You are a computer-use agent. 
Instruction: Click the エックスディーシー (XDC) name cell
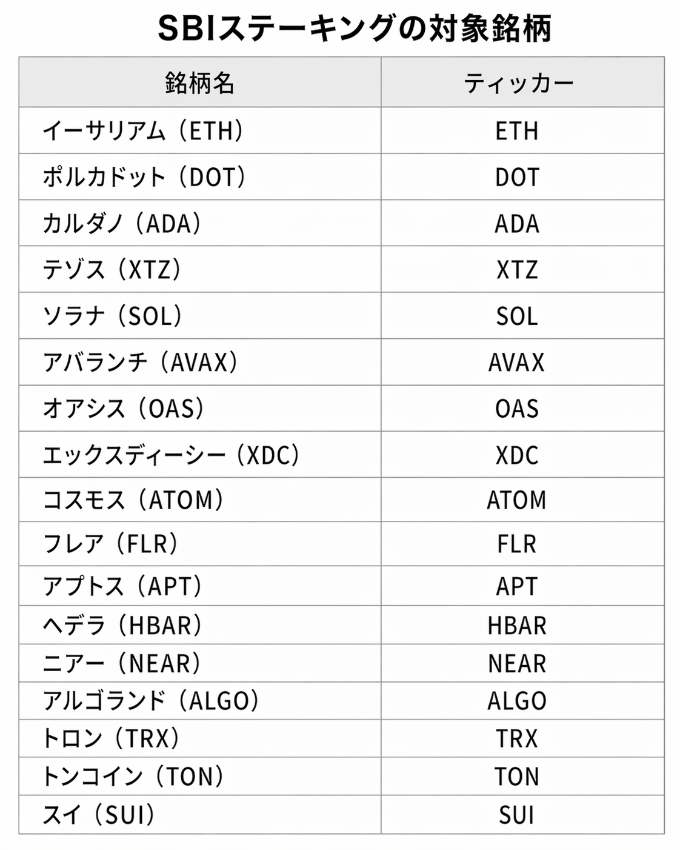pos(171,455)
